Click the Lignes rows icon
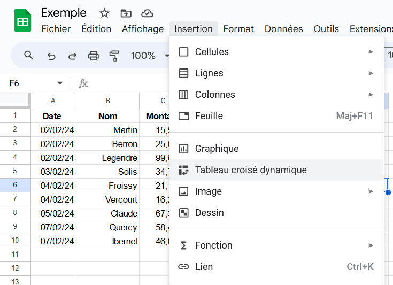 (x=183, y=73)
